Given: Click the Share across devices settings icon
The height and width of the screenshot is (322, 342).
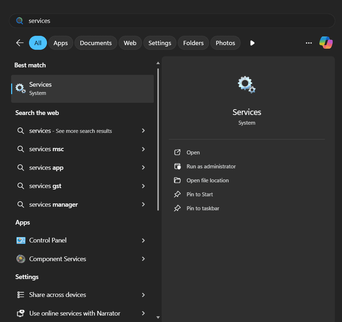Looking at the screenshot, I should point(21,295).
